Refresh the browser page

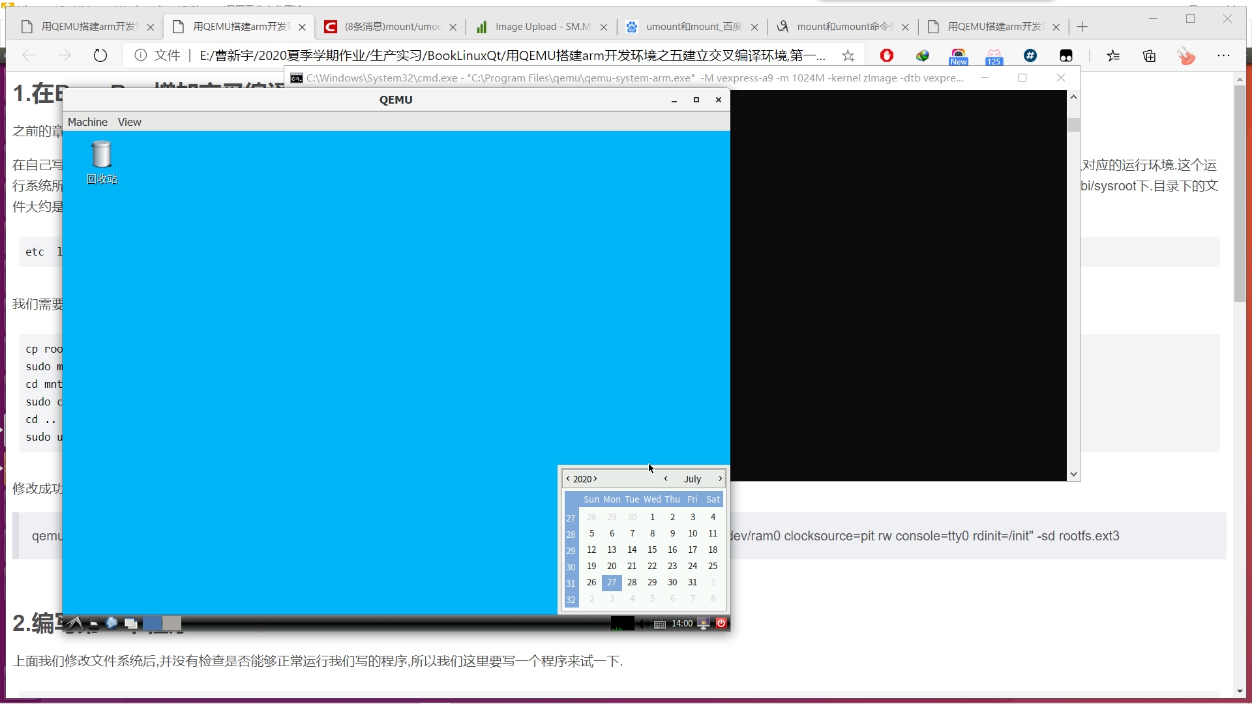pyautogui.click(x=100, y=56)
